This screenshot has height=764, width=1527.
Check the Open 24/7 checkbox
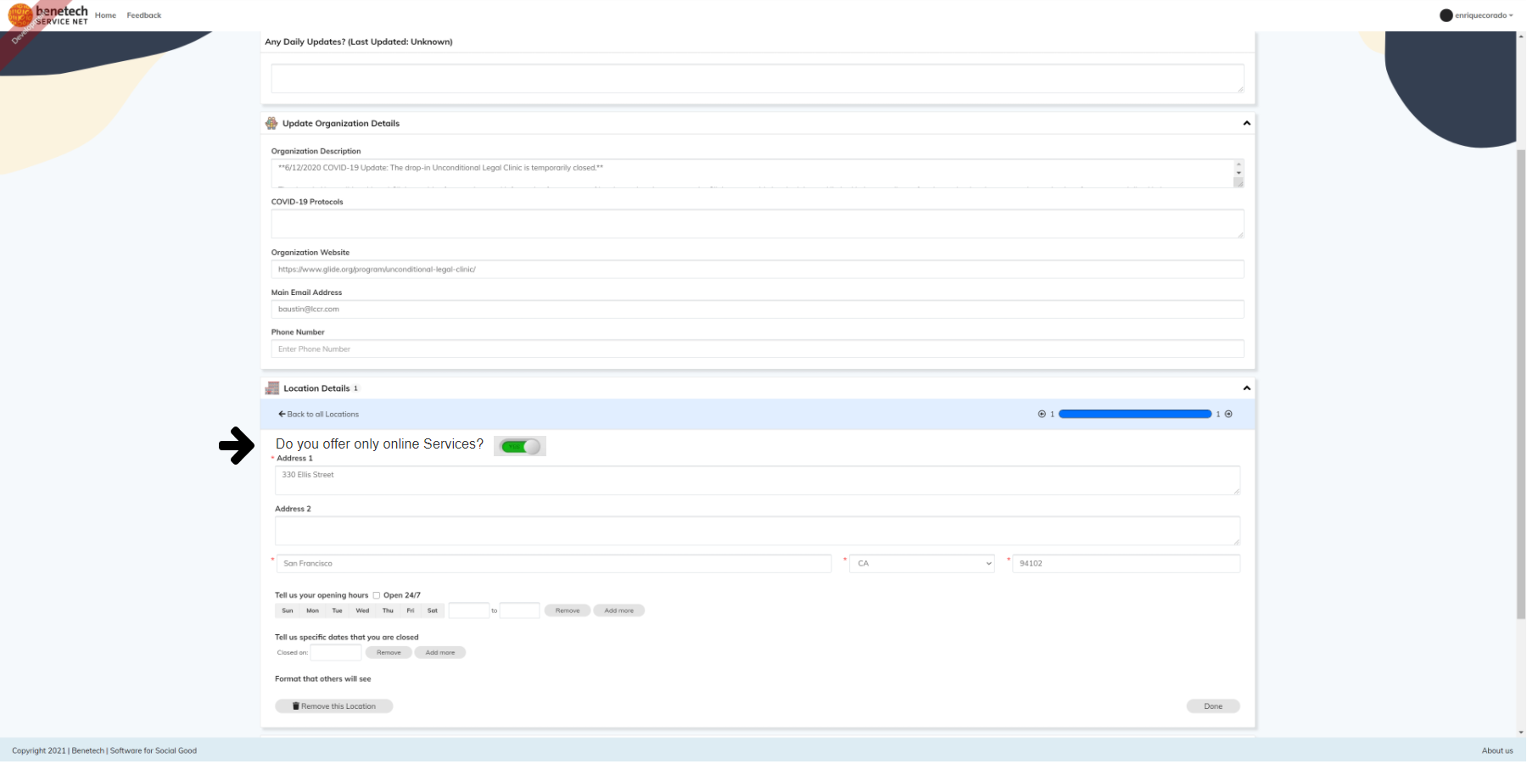point(377,595)
